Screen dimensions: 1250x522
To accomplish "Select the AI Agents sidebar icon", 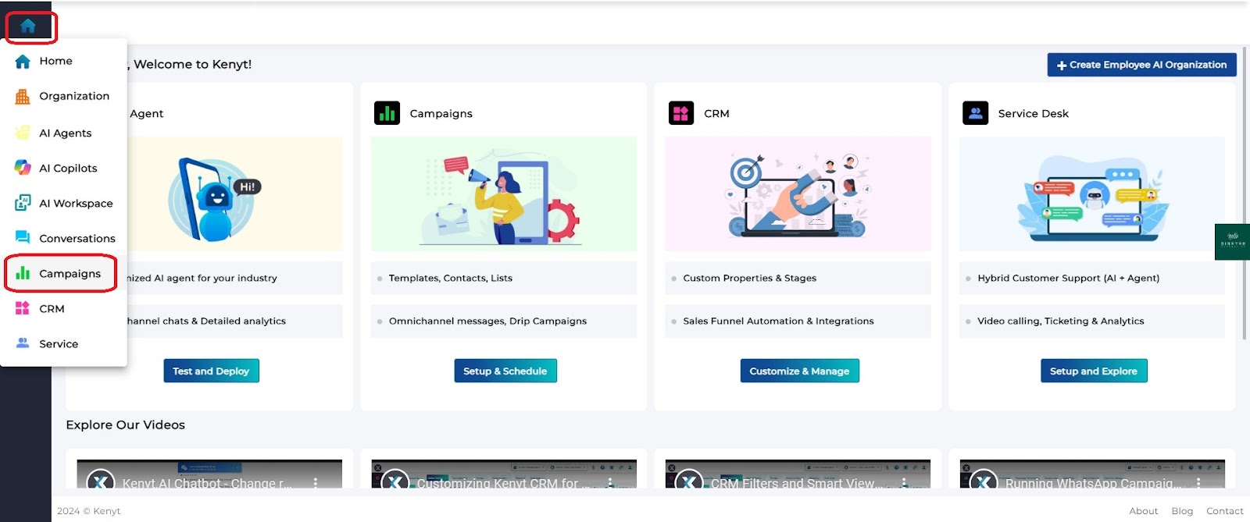I will click(23, 133).
